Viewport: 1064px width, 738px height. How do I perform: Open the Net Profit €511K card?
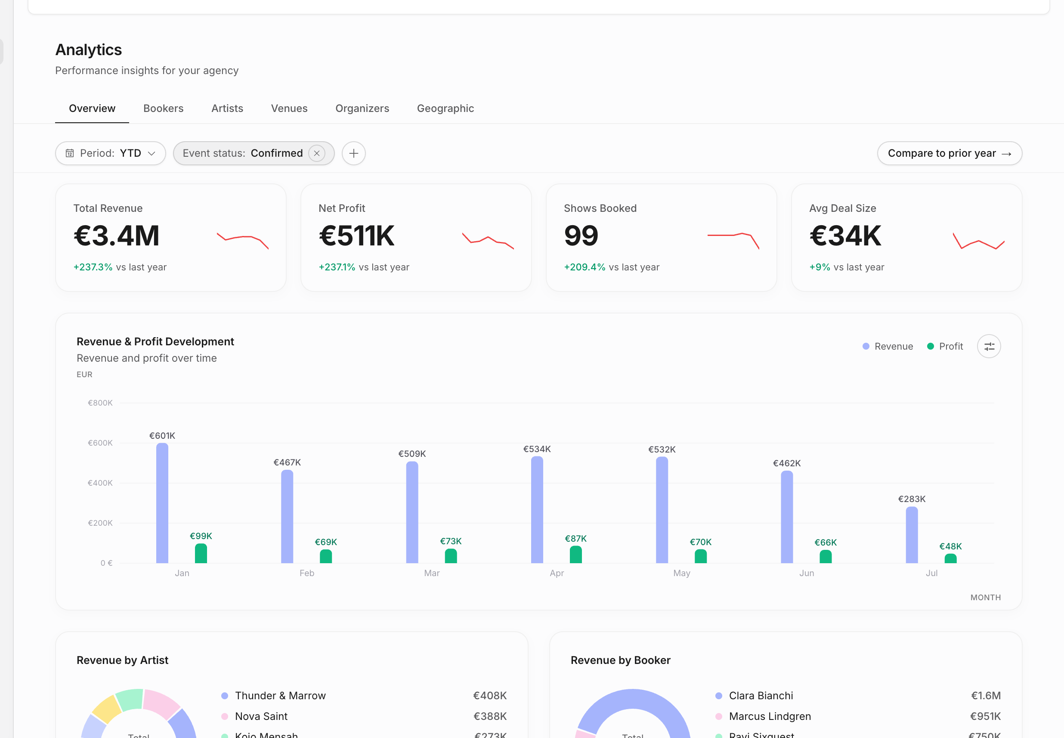(x=416, y=238)
